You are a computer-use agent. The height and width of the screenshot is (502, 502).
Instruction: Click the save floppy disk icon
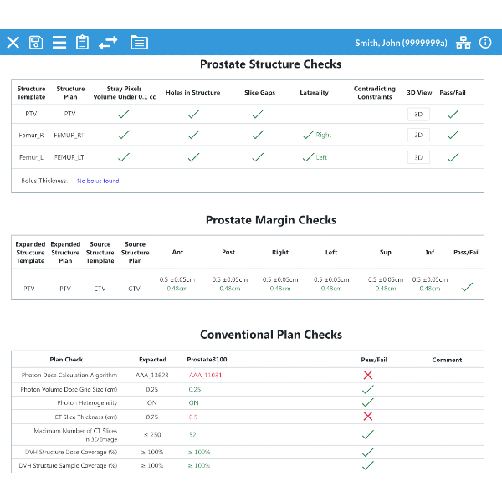(x=36, y=43)
